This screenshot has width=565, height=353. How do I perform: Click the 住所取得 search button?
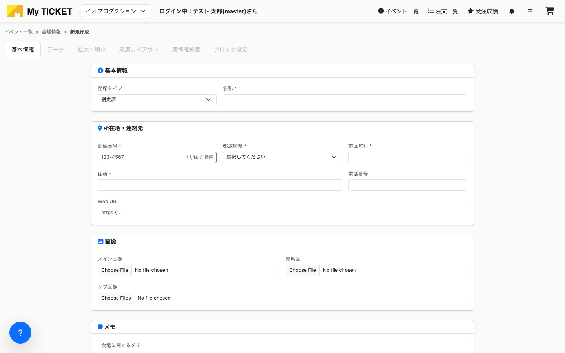[200, 157]
